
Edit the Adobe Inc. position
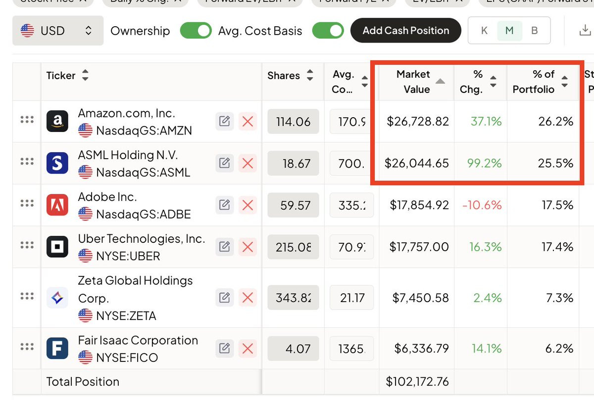click(x=224, y=205)
